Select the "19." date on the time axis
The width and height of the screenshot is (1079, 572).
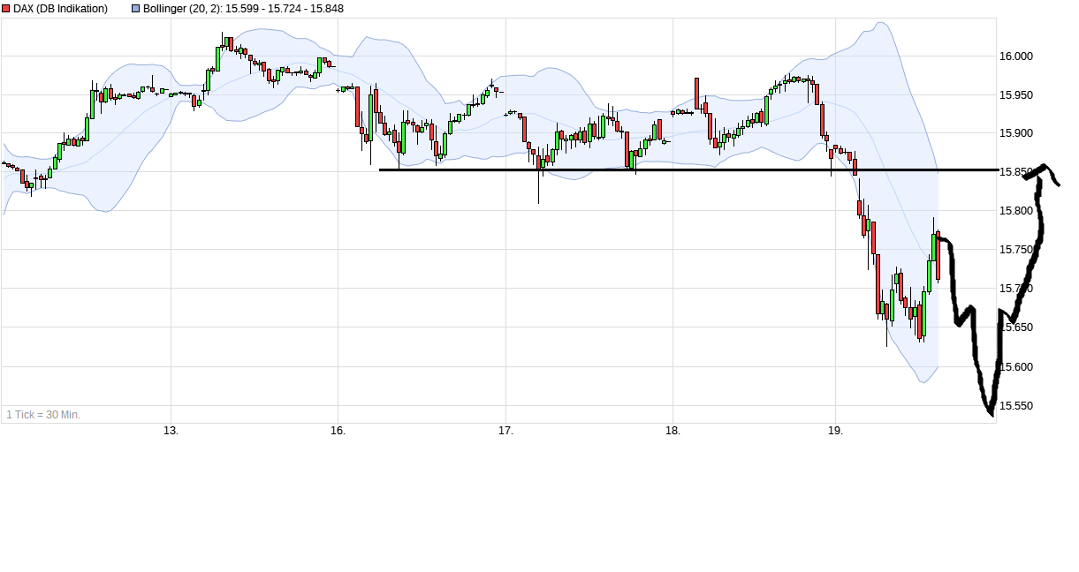pos(838,431)
